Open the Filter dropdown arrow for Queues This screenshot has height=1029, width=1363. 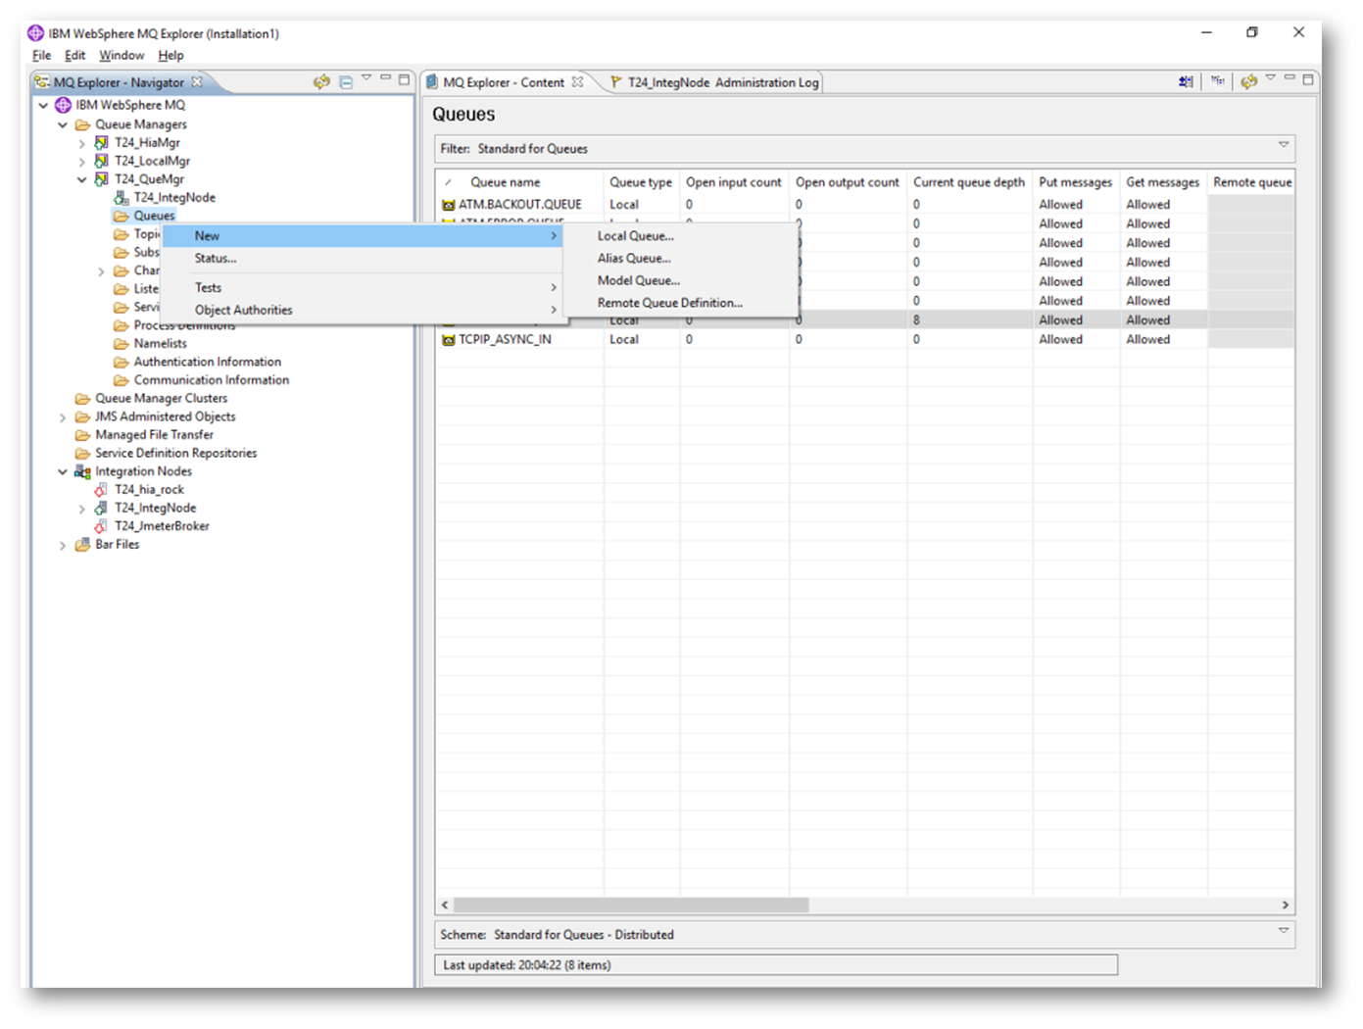1283,145
